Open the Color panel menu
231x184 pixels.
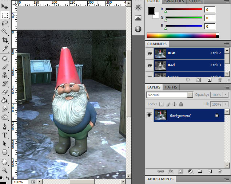click(x=227, y=1)
